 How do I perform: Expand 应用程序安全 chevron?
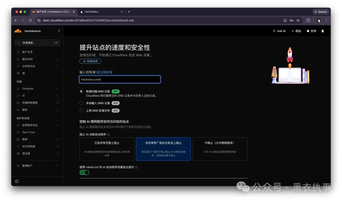(57, 125)
